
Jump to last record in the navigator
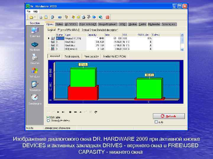(63, 112)
